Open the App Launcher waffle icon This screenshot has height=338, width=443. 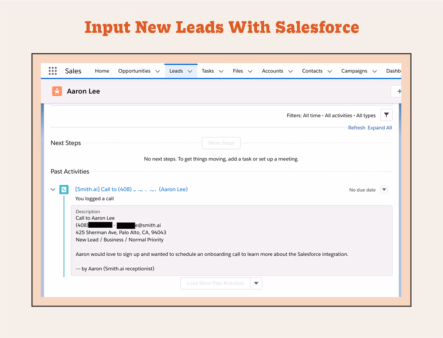click(x=52, y=70)
